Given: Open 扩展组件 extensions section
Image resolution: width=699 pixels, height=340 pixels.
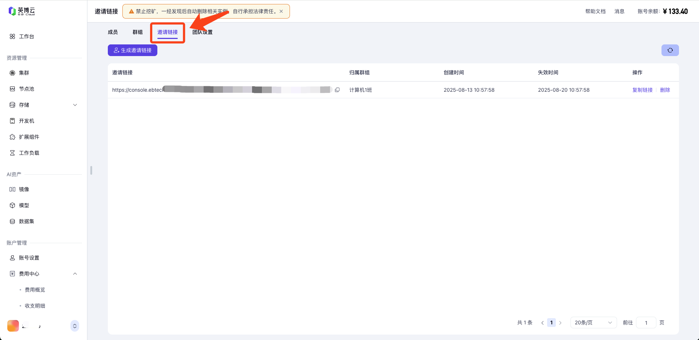Looking at the screenshot, I should pos(29,137).
